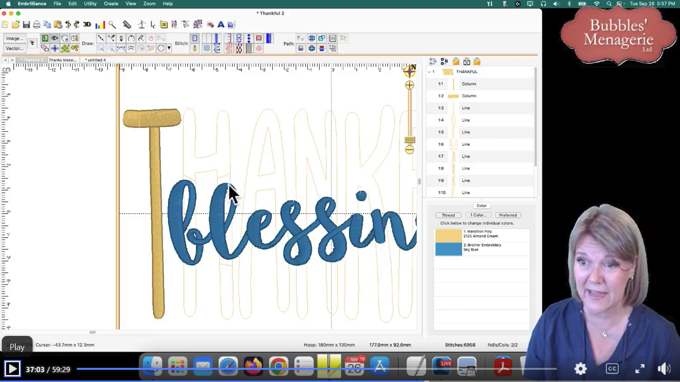Open the stitch chart bar-graph icon
The width and height of the screenshot is (680, 382).
point(100,24)
